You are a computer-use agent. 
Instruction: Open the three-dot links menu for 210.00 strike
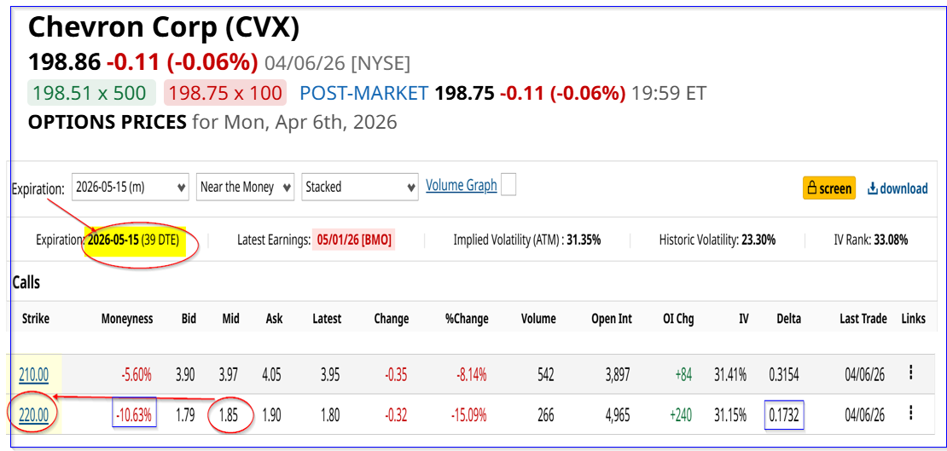(x=911, y=372)
